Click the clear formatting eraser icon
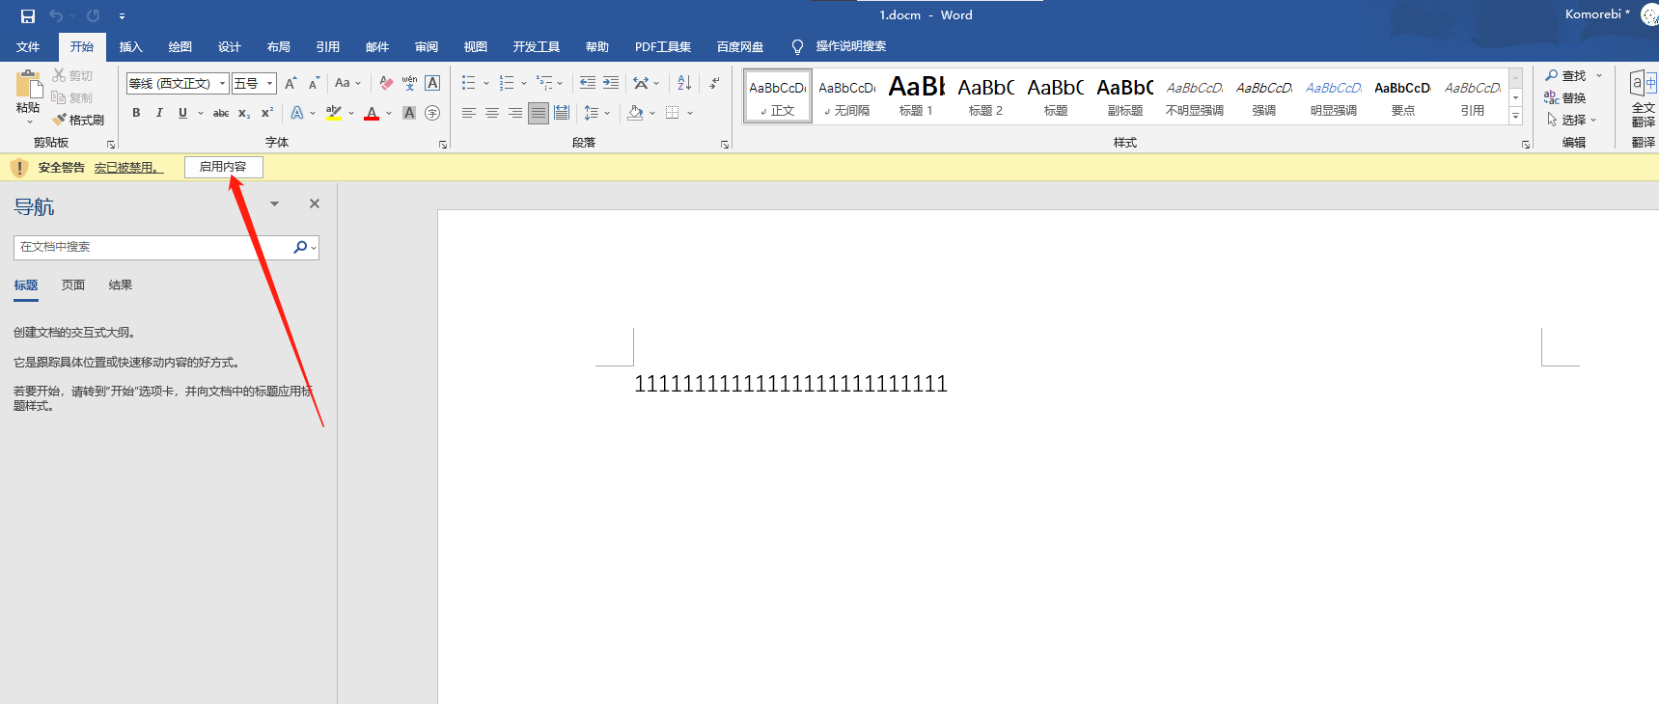This screenshot has width=1659, height=704. 386,83
